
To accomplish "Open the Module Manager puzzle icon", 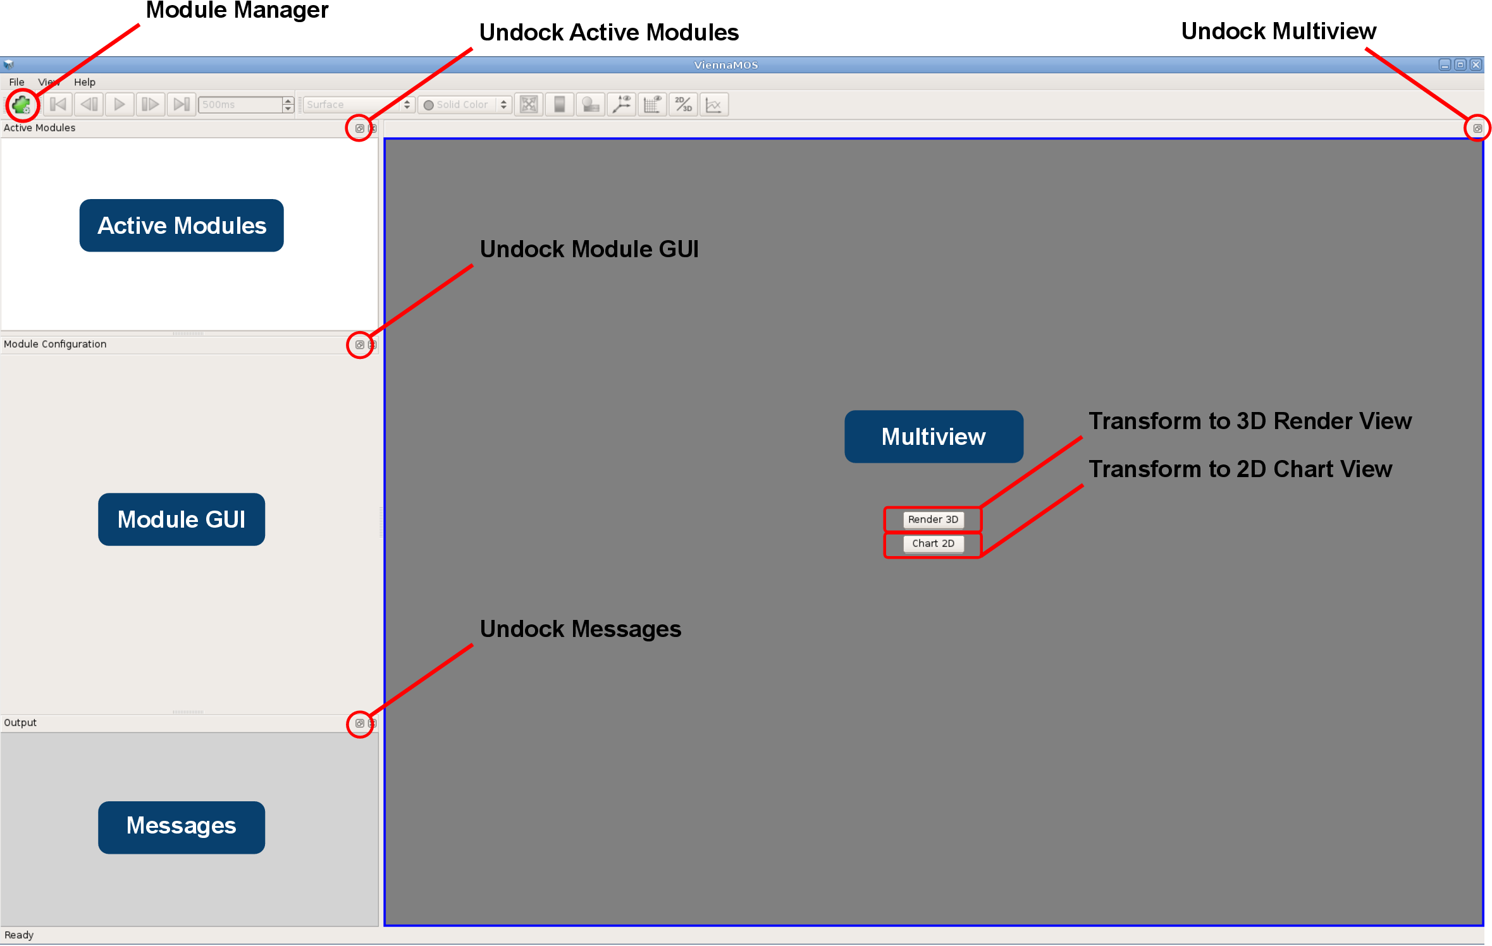I will pyautogui.click(x=22, y=105).
